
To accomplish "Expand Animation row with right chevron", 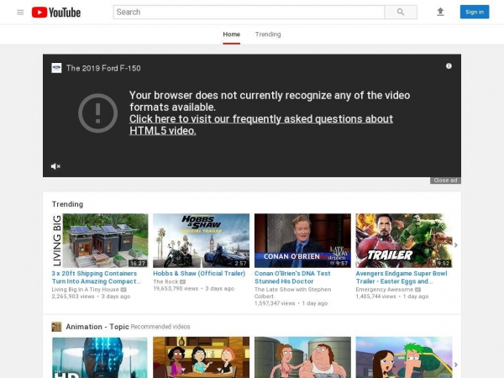I will coord(456,365).
